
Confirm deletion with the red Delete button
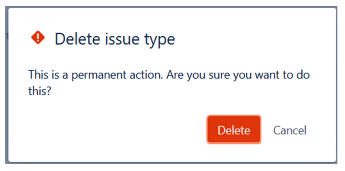click(234, 130)
